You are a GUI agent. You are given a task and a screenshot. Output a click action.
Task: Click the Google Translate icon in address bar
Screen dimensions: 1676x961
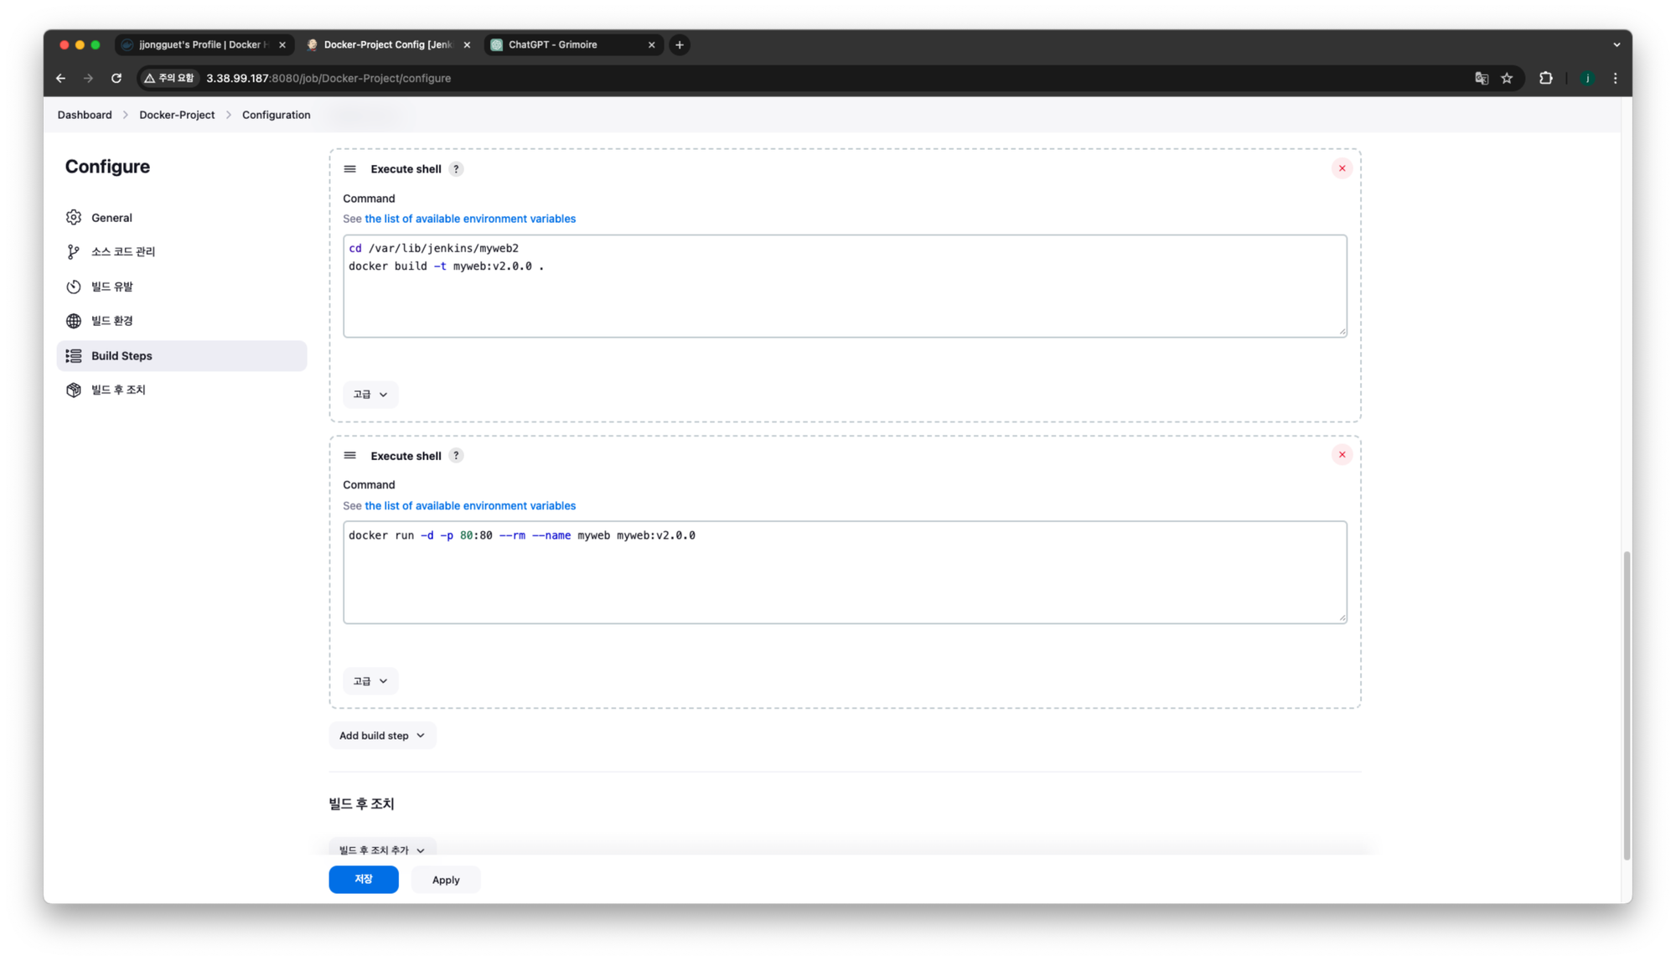point(1482,78)
